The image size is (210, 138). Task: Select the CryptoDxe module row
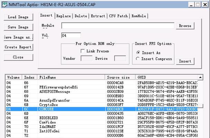(x=102, y=105)
